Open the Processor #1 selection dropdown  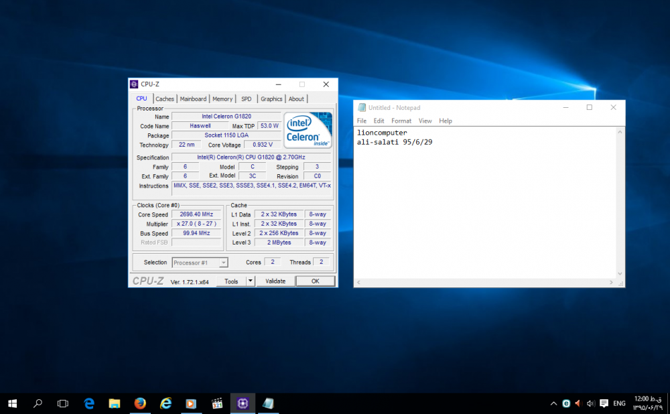coord(200,263)
